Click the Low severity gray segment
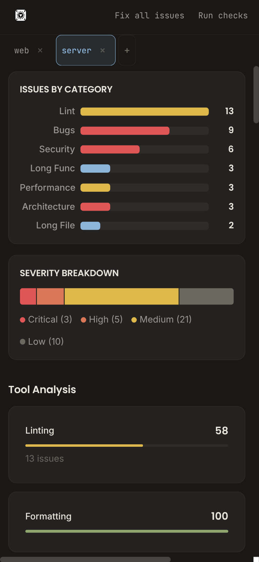Image resolution: width=259 pixels, height=562 pixels. coord(207,297)
